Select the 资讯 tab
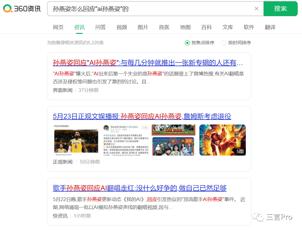Screen dimensions: 302x230 tap(79, 27)
